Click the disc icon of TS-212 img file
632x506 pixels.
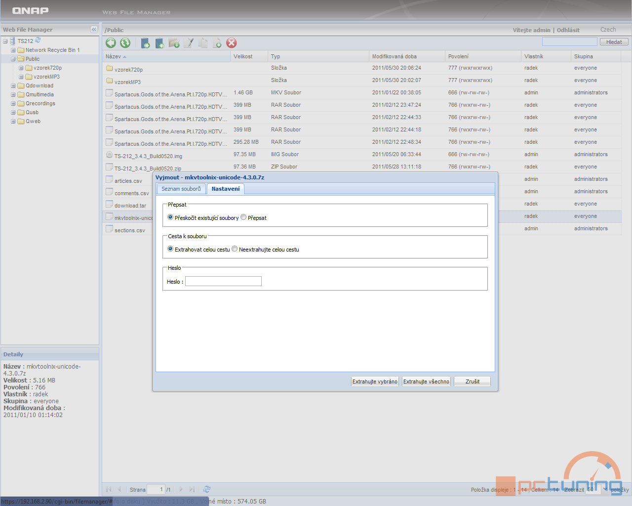point(110,155)
